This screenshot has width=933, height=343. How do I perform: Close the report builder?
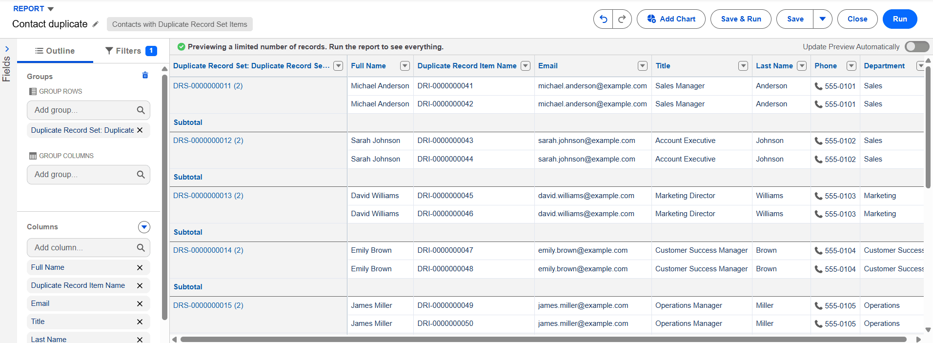857,19
